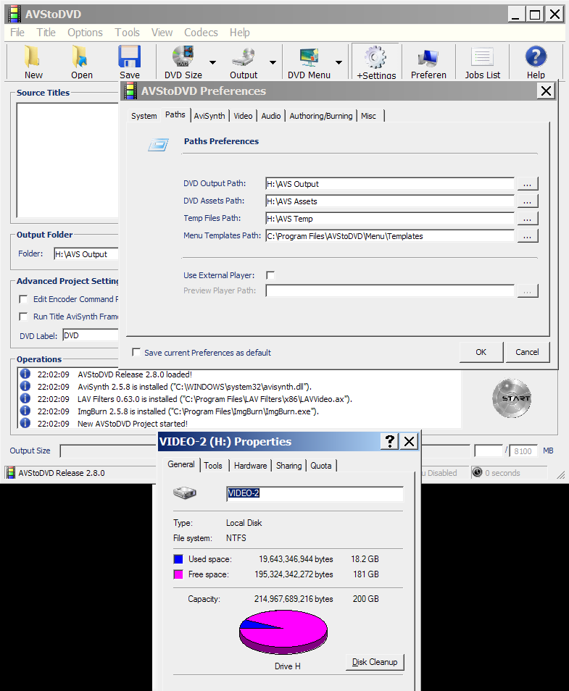Image resolution: width=569 pixels, height=691 pixels.
Task: Click the New project toolbar icon
Action: [32, 56]
